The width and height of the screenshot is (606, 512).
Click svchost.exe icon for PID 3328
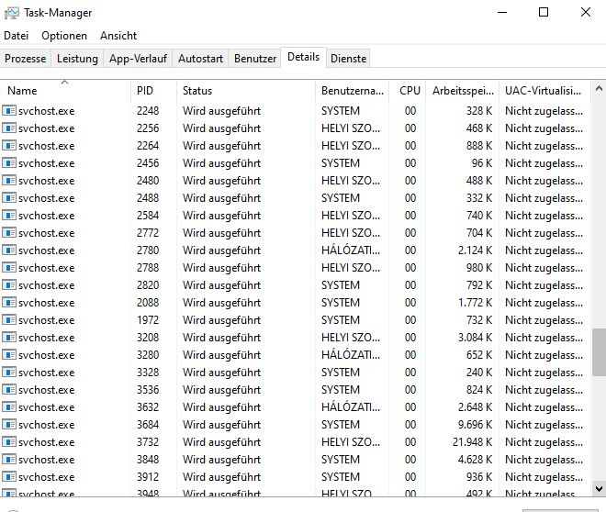pos(9,373)
